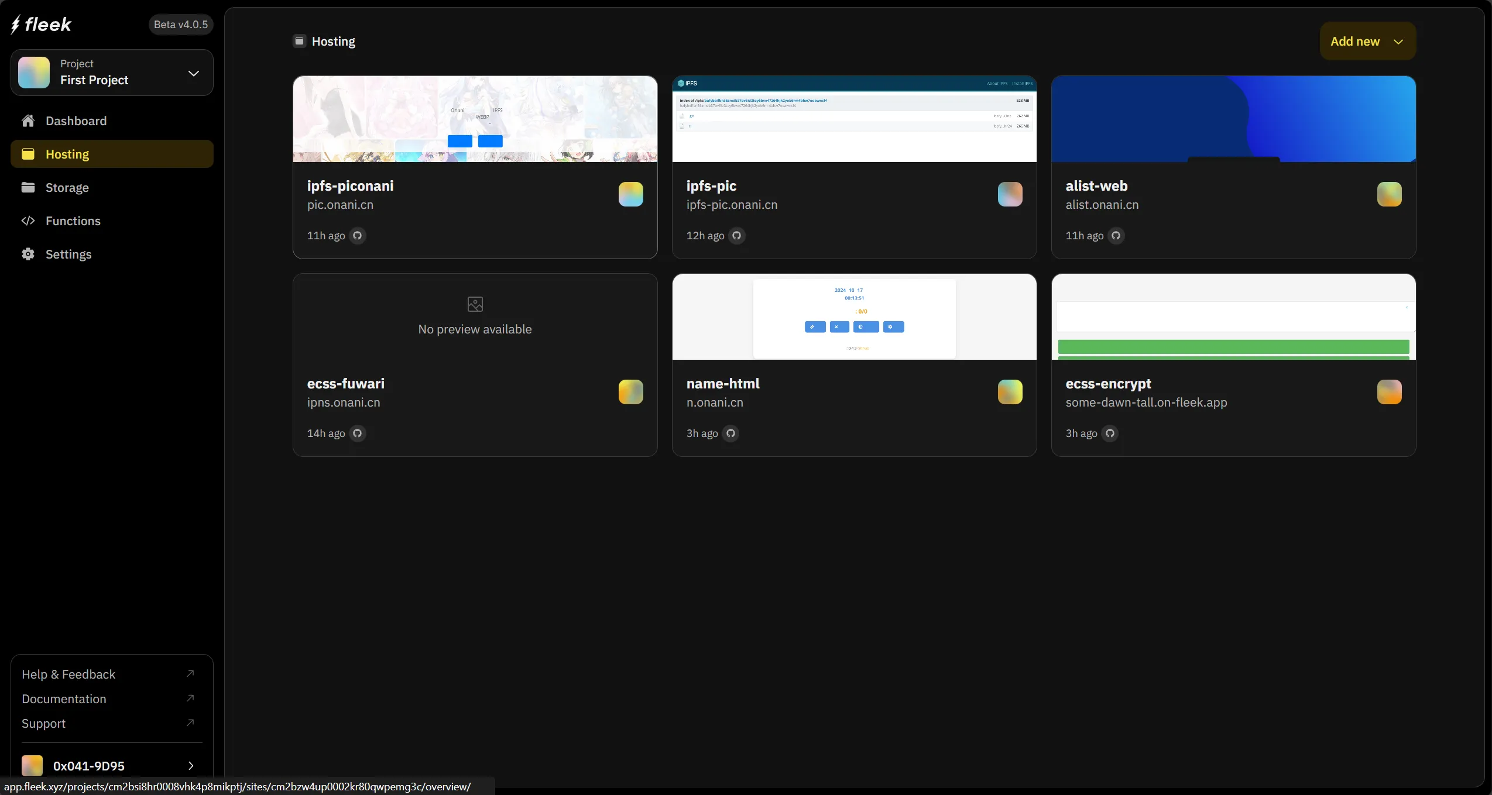1492x795 pixels.
Task: Click the Hosting header icon
Action: coord(299,41)
